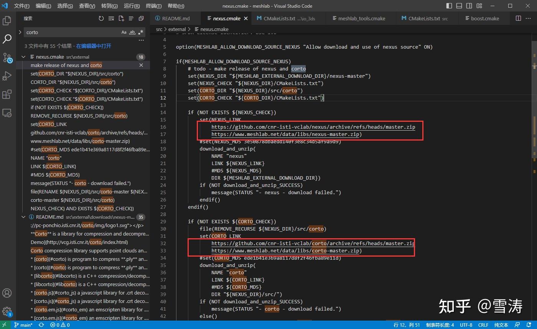This screenshot has height=329, width=537.
Task: Click remote window indicator in status bar
Action: (x=4, y=325)
